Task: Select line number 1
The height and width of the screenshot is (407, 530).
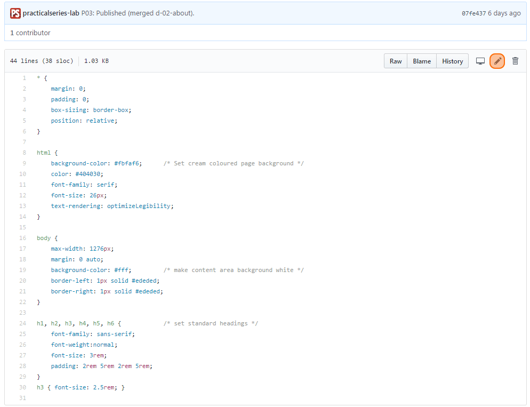Action: click(x=25, y=78)
